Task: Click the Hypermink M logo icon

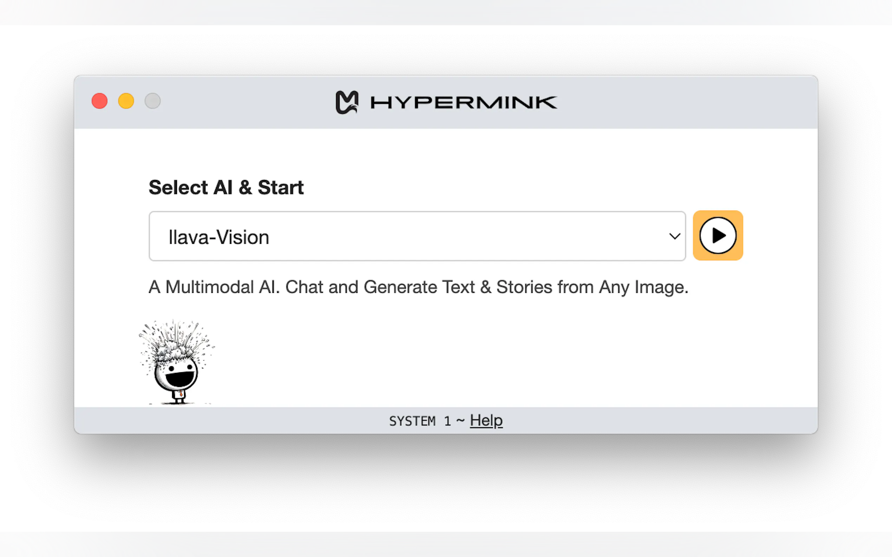Action: point(347,102)
